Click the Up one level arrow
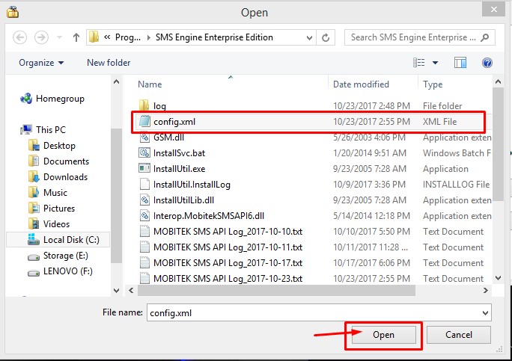 coord(76,37)
